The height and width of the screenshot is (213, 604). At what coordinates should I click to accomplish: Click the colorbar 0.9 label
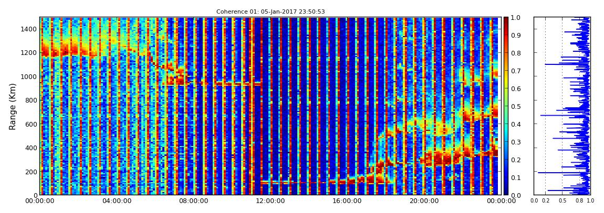(516, 35)
